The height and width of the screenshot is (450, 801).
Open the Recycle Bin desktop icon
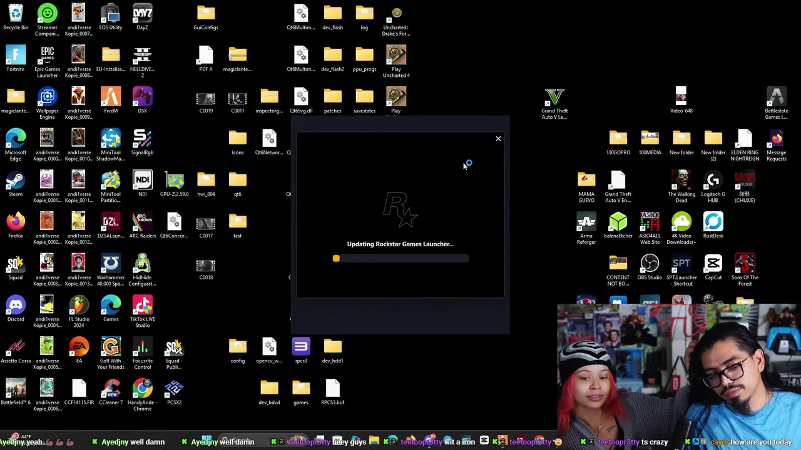[x=16, y=17]
